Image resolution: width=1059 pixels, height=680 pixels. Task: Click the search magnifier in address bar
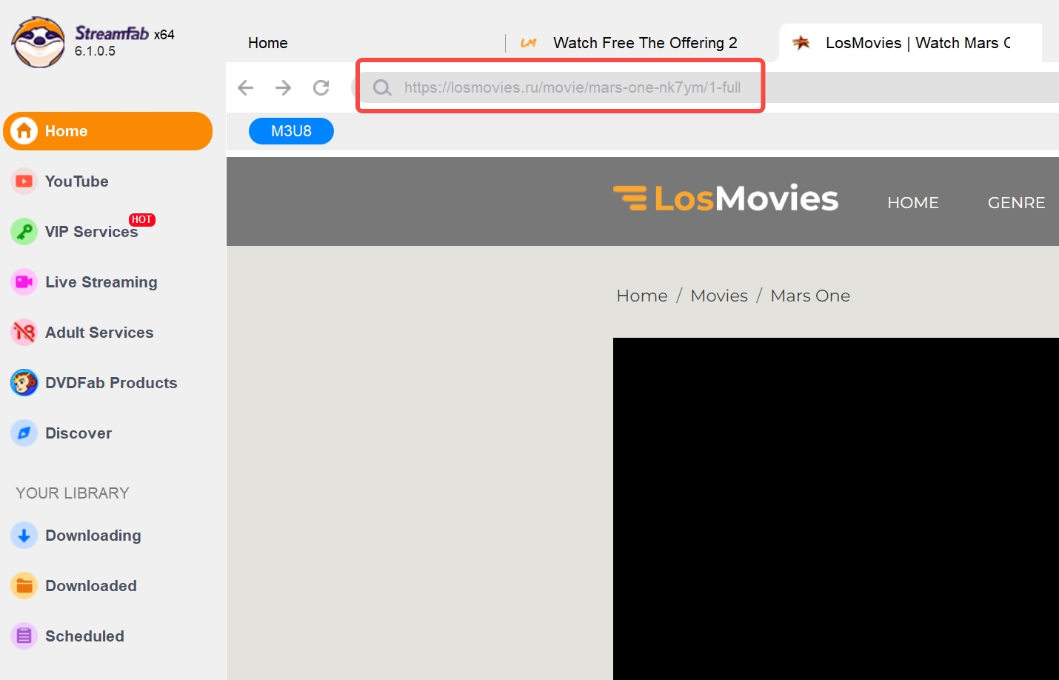coord(382,88)
